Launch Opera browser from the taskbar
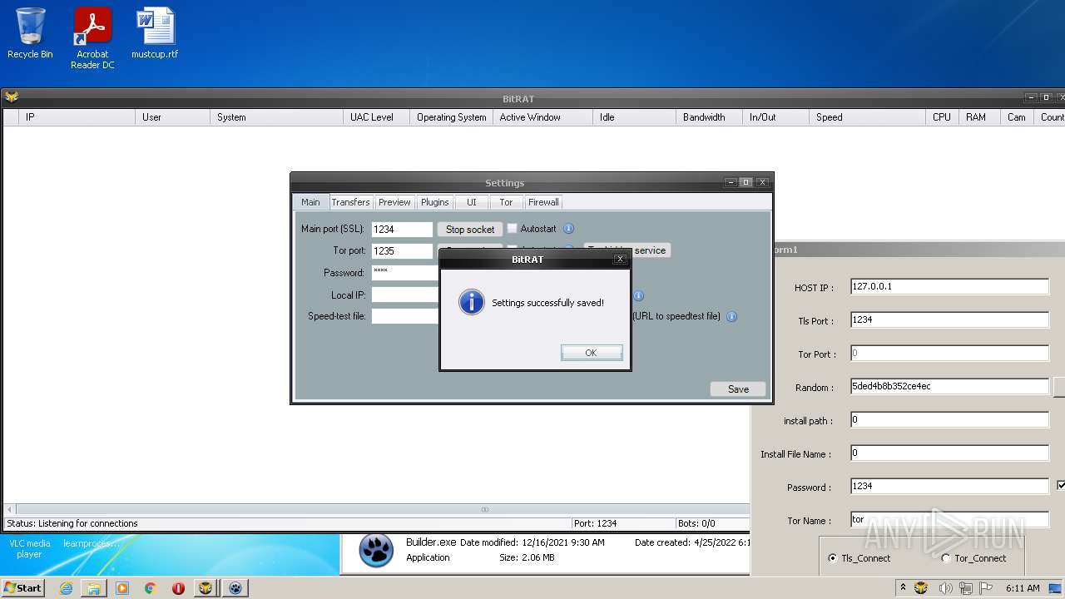The image size is (1065, 599). point(178,588)
